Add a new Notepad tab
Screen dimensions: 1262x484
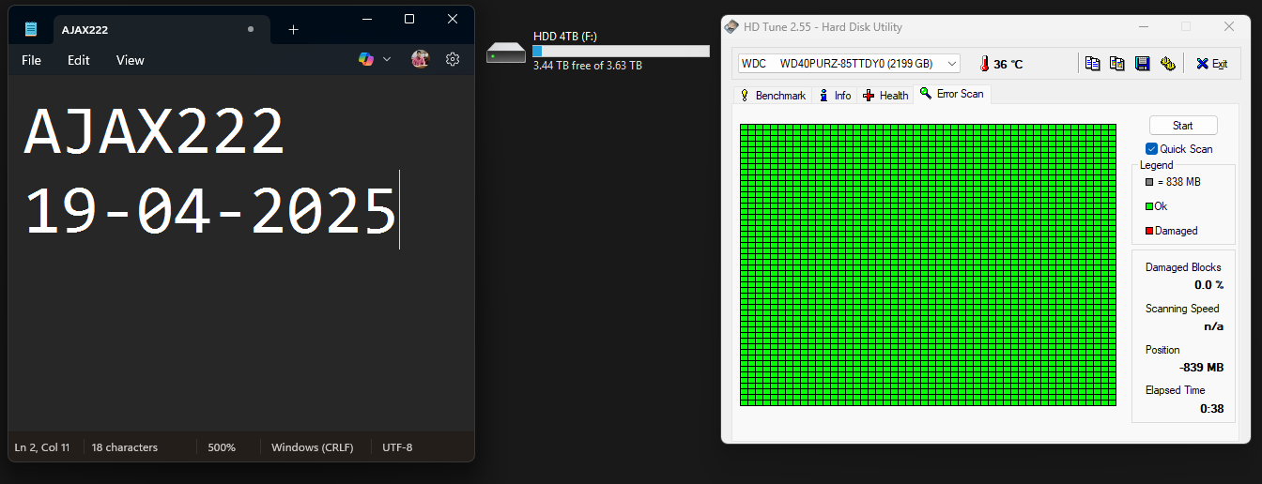293,29
